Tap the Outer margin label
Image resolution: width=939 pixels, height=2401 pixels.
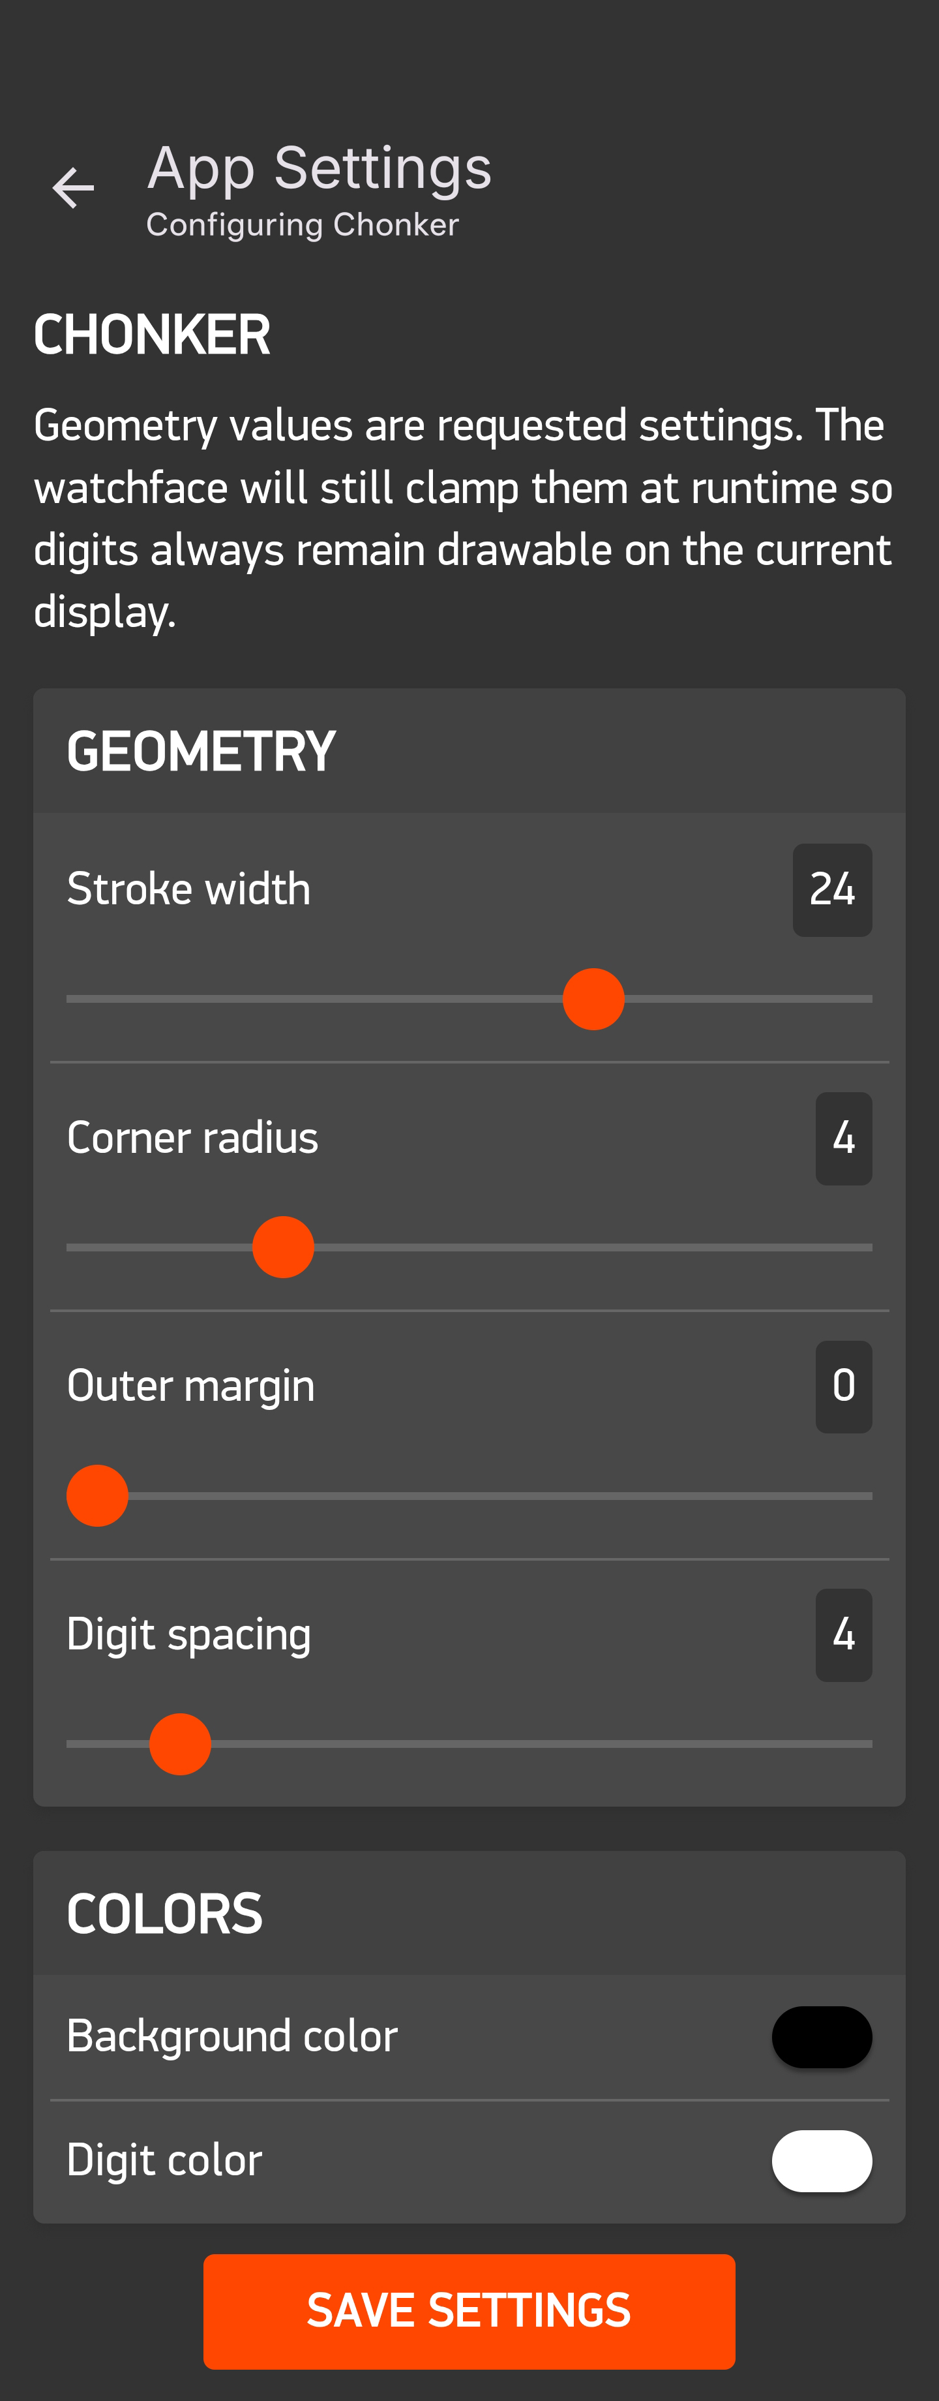pyautogui.click(x=191, y=1386)
